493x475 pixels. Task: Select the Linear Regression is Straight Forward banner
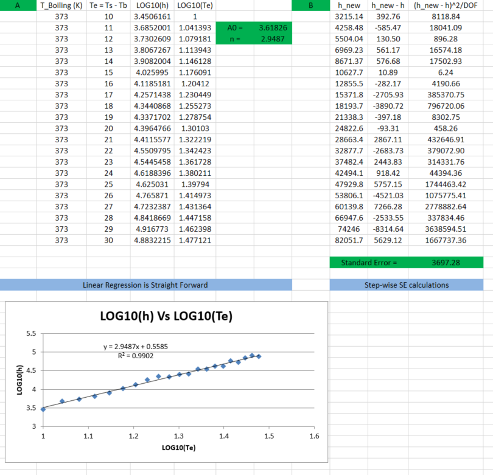point(145,285)
